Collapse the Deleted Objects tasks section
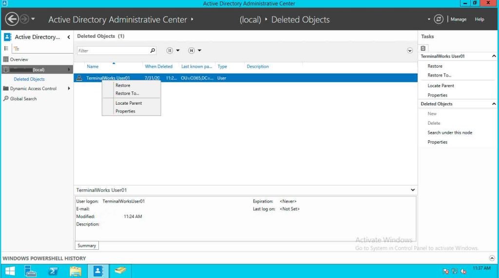 pyautogui.click(x=494, y=104)
